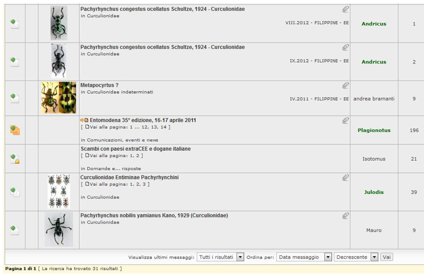Click the locked topic icon for Scambi row
The image size is (424, 277).
[x=15, y=159]
